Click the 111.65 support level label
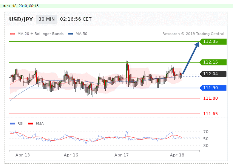 tap(210, 114)
